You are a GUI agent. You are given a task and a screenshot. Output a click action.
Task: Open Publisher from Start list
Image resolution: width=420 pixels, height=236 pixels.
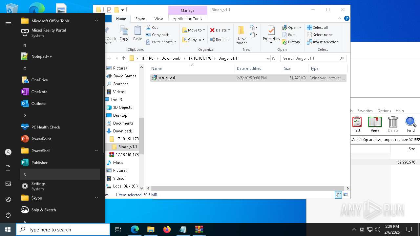pos(60,163)
